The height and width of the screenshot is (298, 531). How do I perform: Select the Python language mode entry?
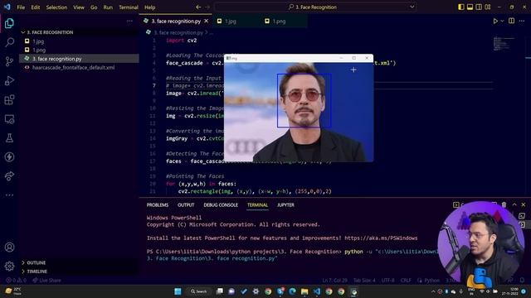pyautogui.click(x=431, y=281)
